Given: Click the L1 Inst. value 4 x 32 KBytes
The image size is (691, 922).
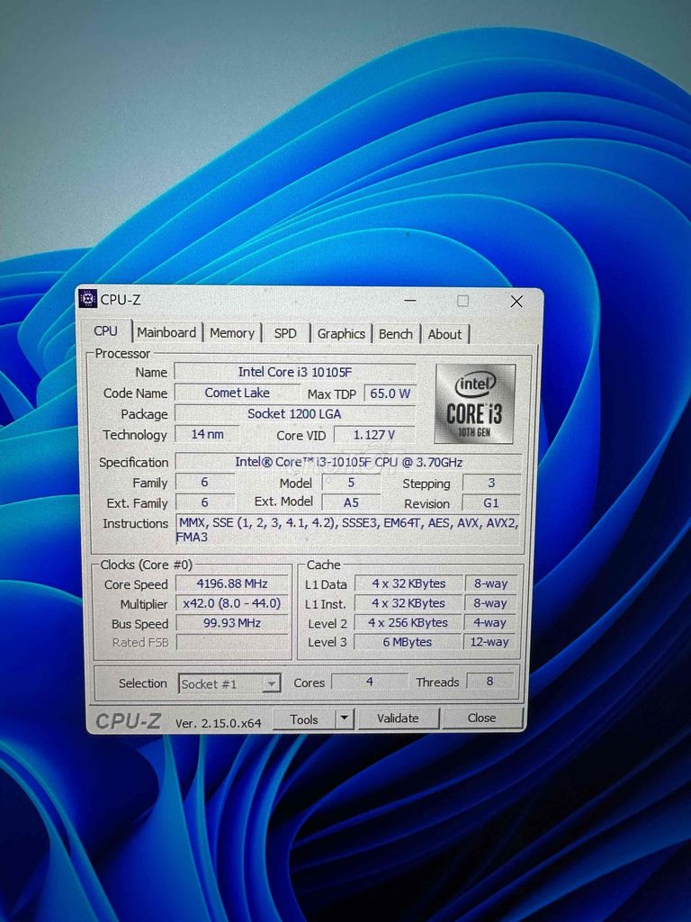Looking at the screenshot, I should point(409,603).
